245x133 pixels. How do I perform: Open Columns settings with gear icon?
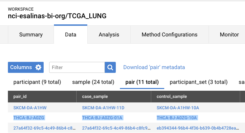pos(26,67)
